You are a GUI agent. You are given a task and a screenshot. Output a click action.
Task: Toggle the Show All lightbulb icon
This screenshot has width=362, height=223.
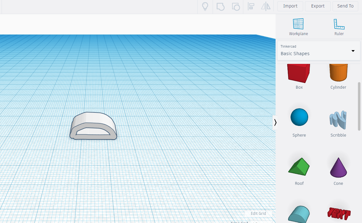[205, 6]
